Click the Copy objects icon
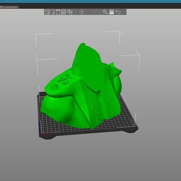Screen dimensions: 181x181 tap(70, 12)
